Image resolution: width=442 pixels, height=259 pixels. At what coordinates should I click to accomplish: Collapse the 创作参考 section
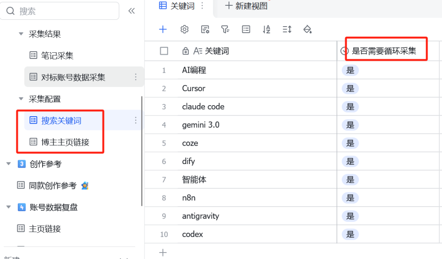pos(9,163)
